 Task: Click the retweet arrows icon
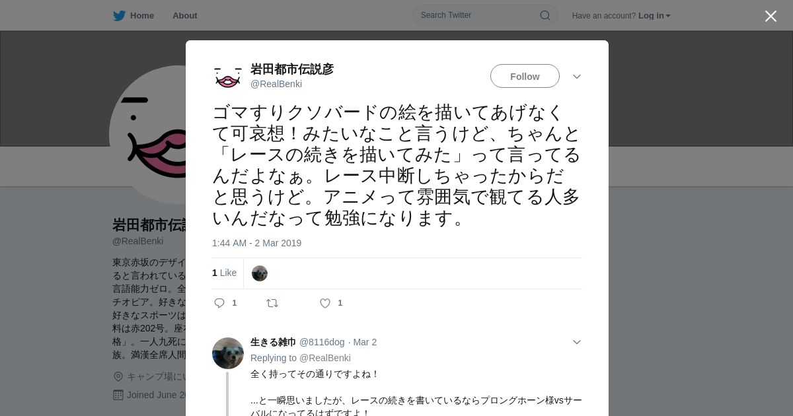(272, 303)
